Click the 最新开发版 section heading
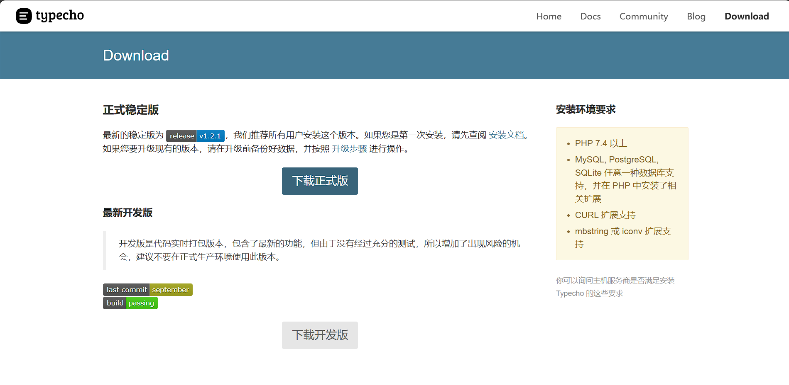 pyautogui.click(x=127, y=213)
